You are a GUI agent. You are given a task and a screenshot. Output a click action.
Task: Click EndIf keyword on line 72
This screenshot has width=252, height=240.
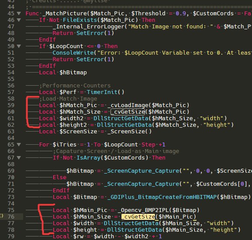click(61, 191)
